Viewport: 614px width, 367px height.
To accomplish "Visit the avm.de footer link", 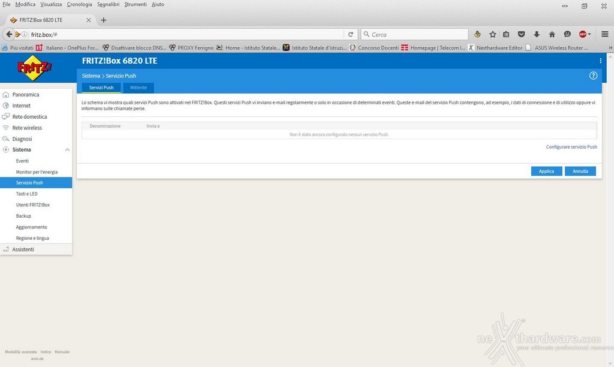I will pos(37,359).
